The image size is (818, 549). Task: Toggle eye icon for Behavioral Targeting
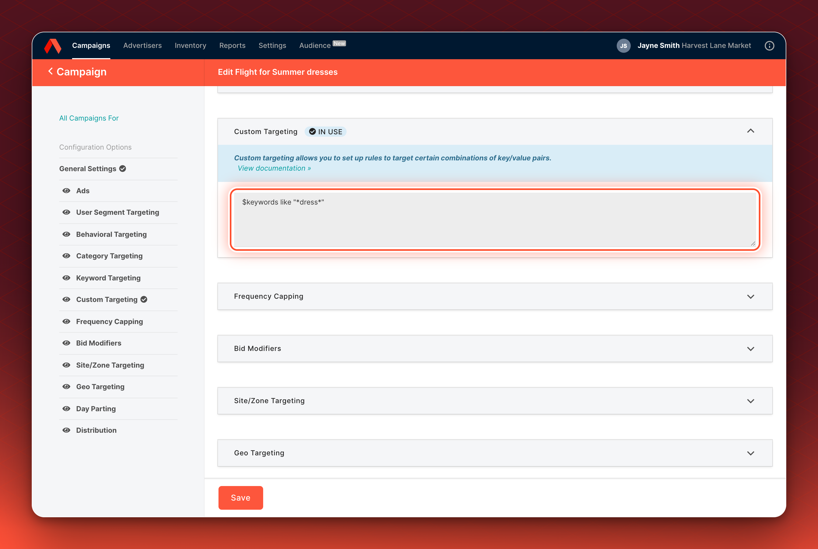(x=66, y=234)
